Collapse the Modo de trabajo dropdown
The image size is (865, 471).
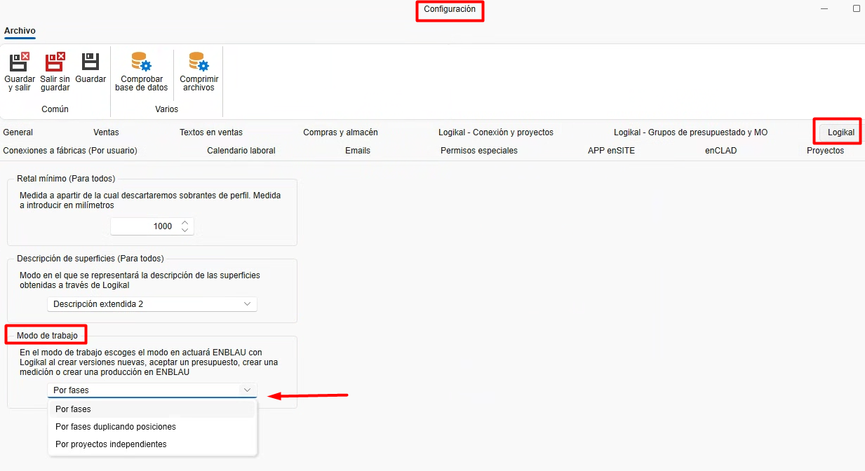coord(246,390)
